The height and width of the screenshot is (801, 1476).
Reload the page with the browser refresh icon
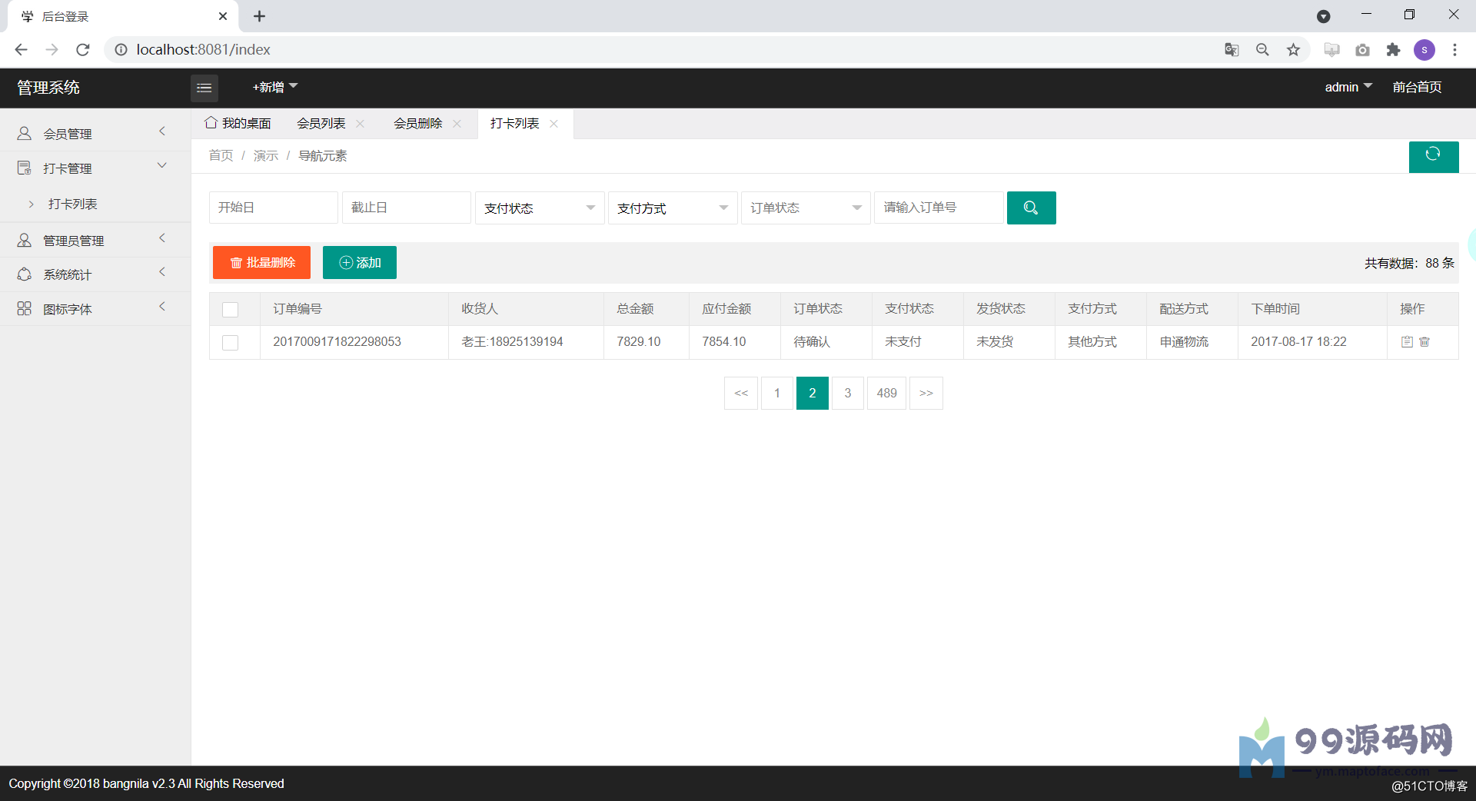(x=83, y=49)
